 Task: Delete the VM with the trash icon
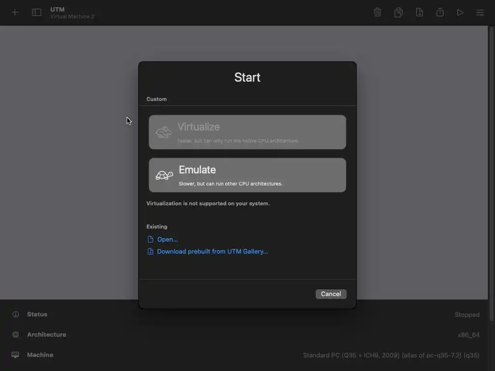point(377,12)
